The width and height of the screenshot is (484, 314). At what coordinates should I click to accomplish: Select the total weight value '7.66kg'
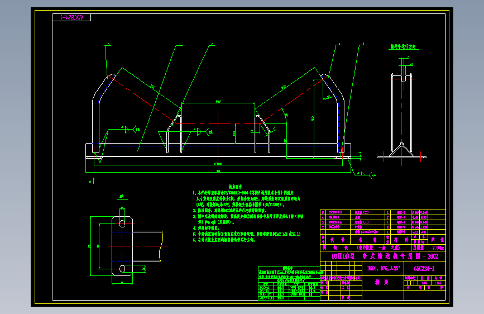click(x=438, y=248)
